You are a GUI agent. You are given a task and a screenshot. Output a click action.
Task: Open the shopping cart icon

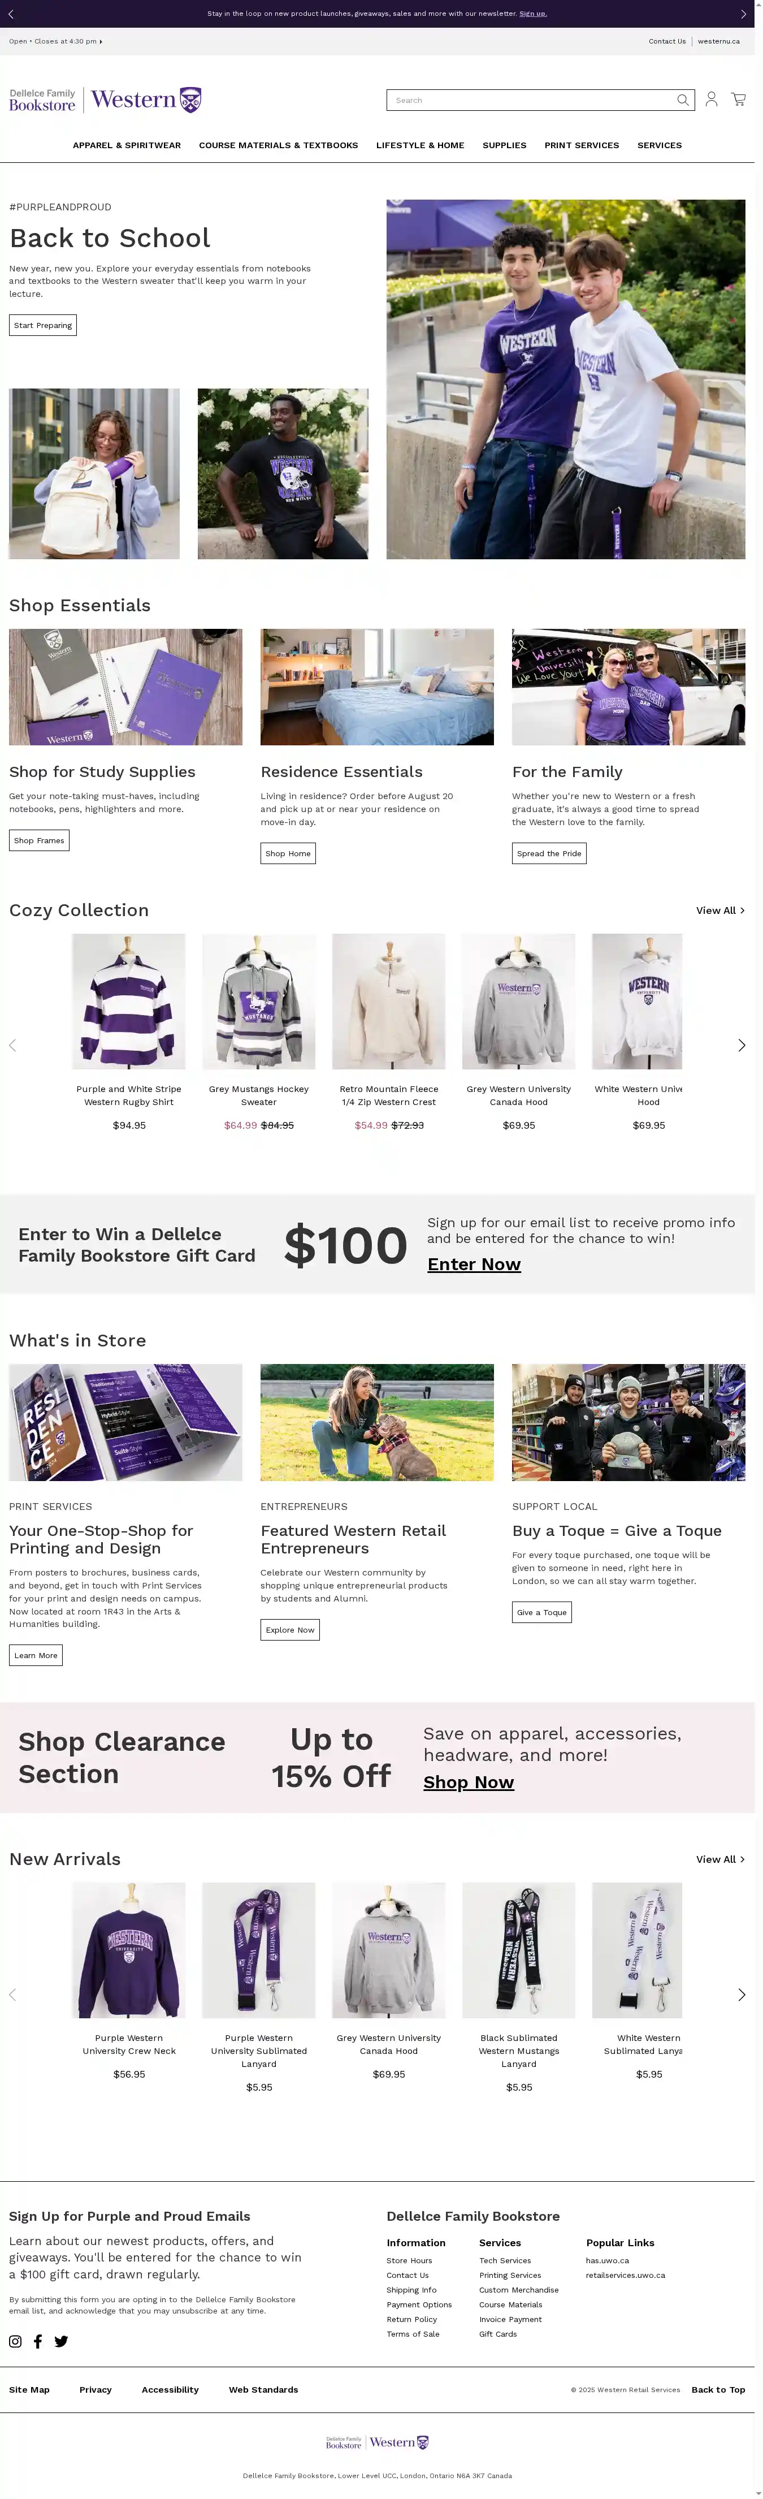click(739, 99)
